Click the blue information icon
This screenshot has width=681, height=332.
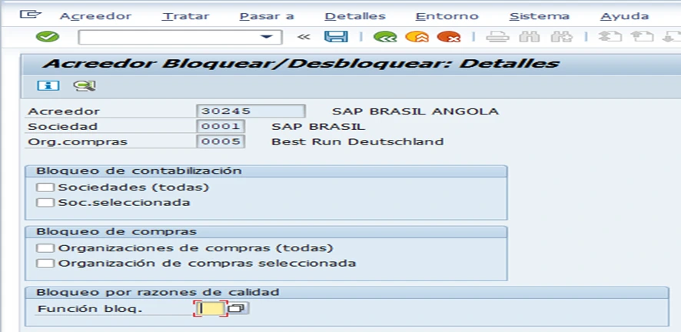(48, 85)
